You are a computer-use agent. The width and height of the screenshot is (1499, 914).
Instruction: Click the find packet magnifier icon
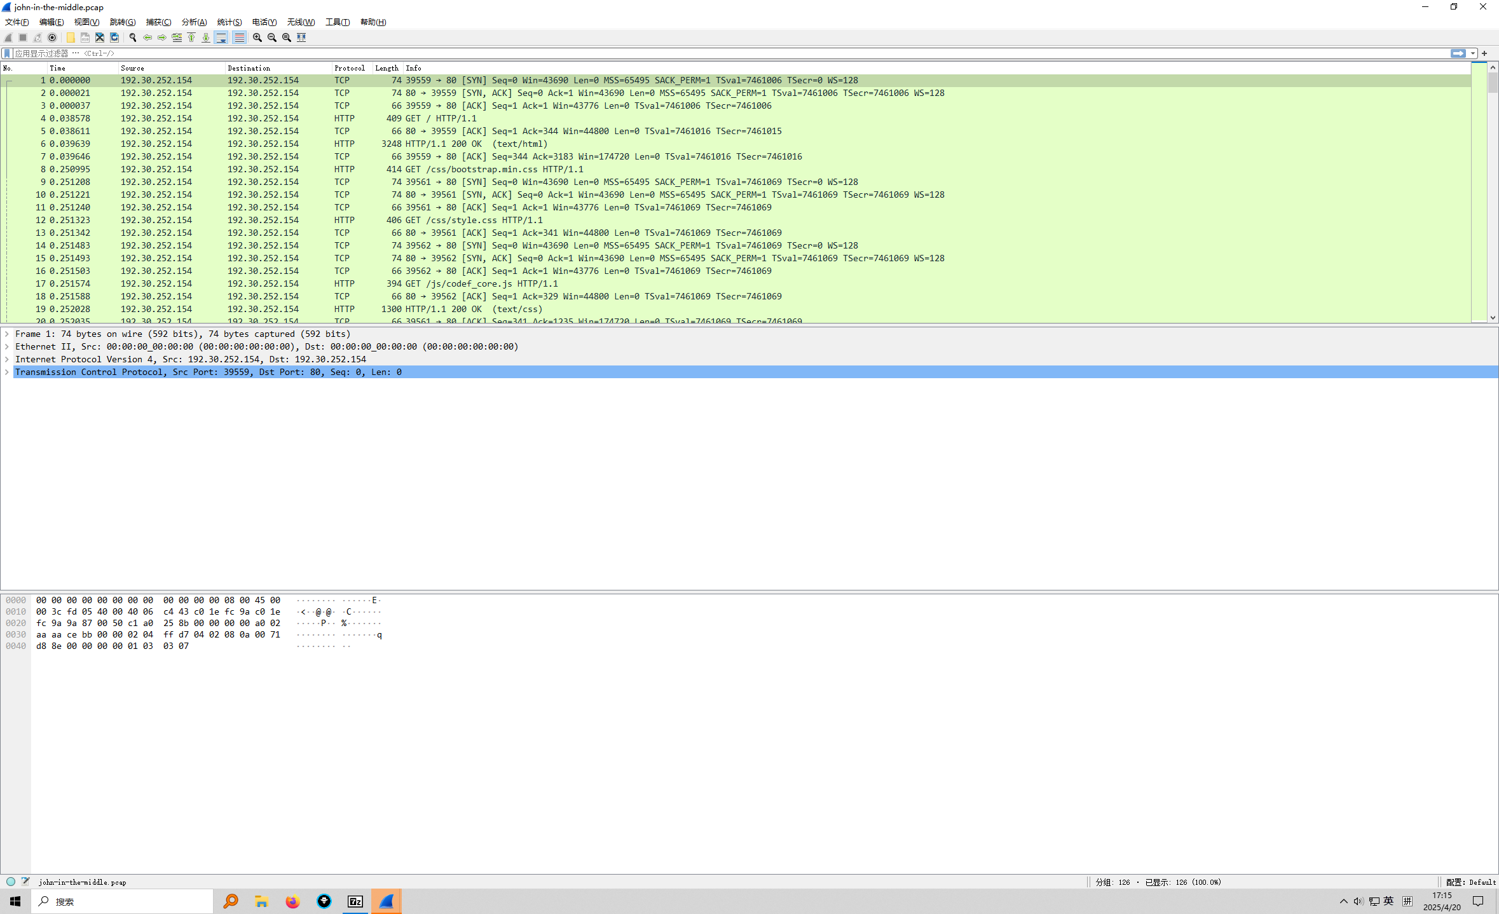pos(133,38)
